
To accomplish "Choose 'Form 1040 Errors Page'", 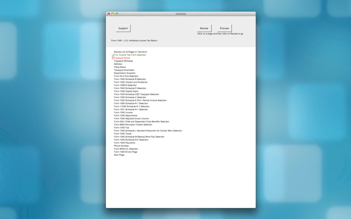I will tap(125, 152).
